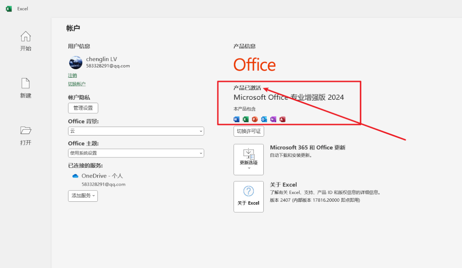Click the PowerPoint product icon
462x268 pixels.
(254, 119)
